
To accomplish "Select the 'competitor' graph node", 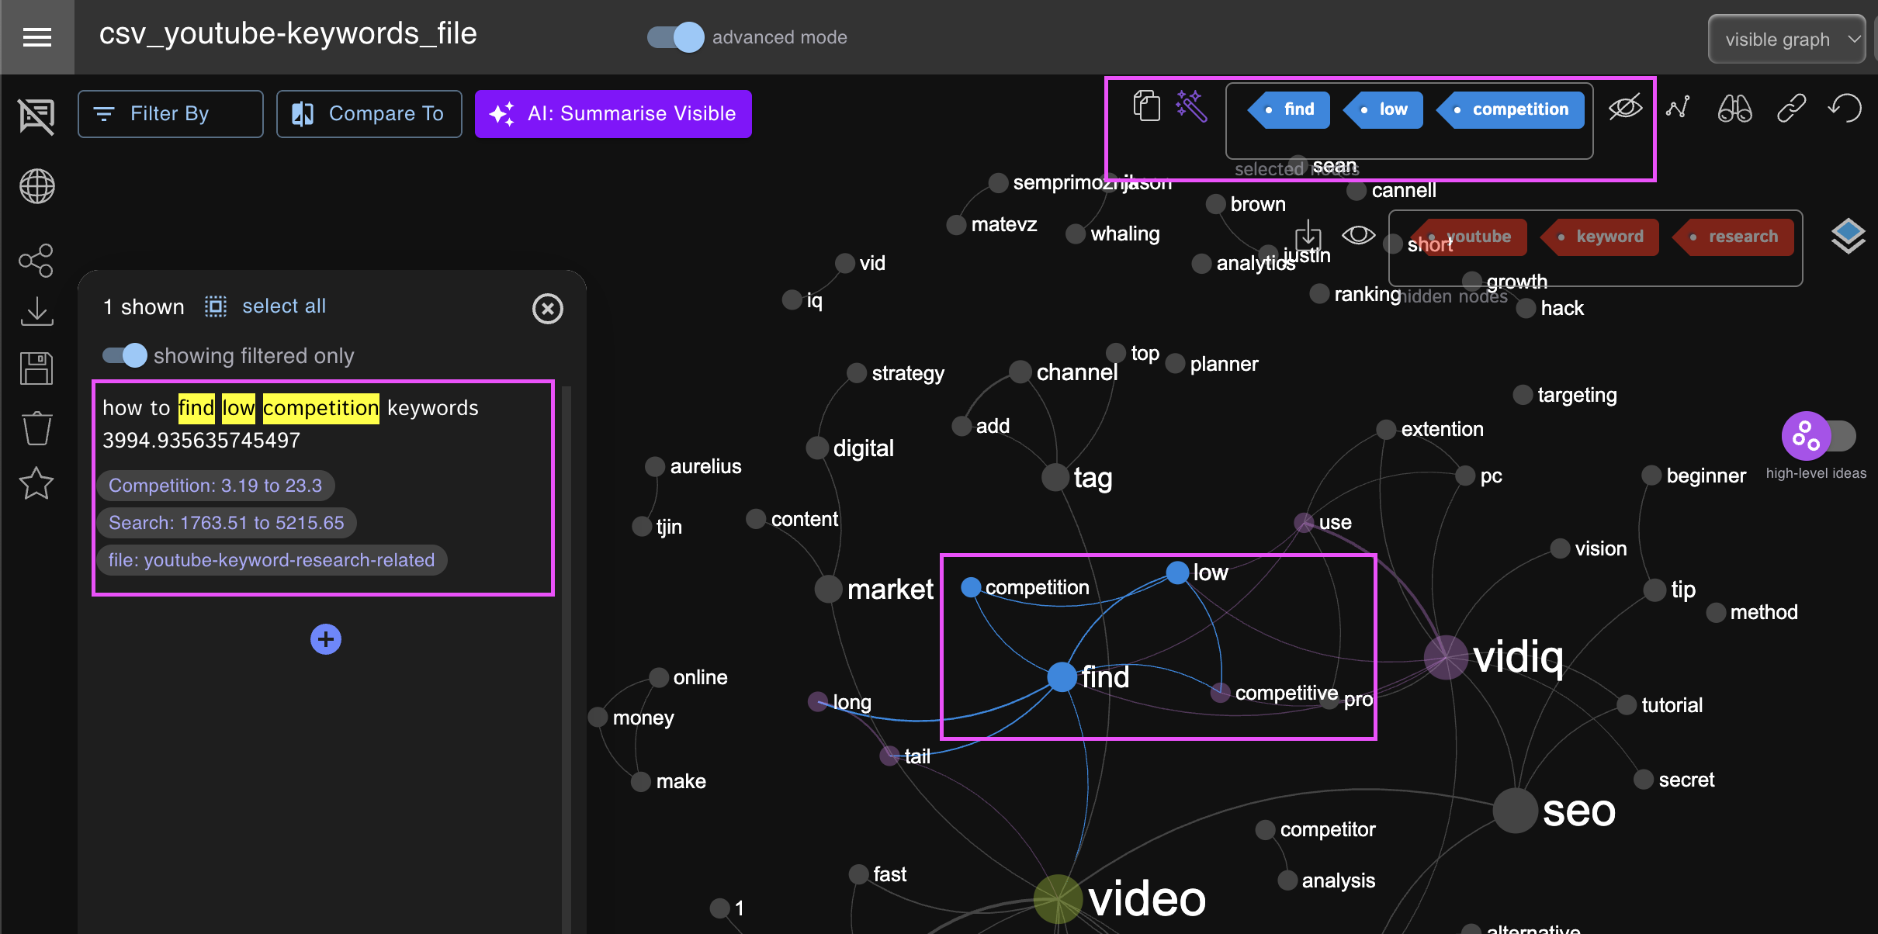I will pos(1266,829).
